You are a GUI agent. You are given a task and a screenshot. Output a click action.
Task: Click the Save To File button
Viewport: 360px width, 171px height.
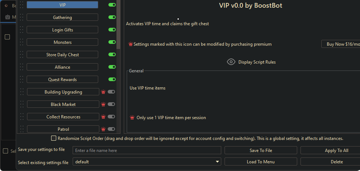pyautogui.click(x=261, y=150)
